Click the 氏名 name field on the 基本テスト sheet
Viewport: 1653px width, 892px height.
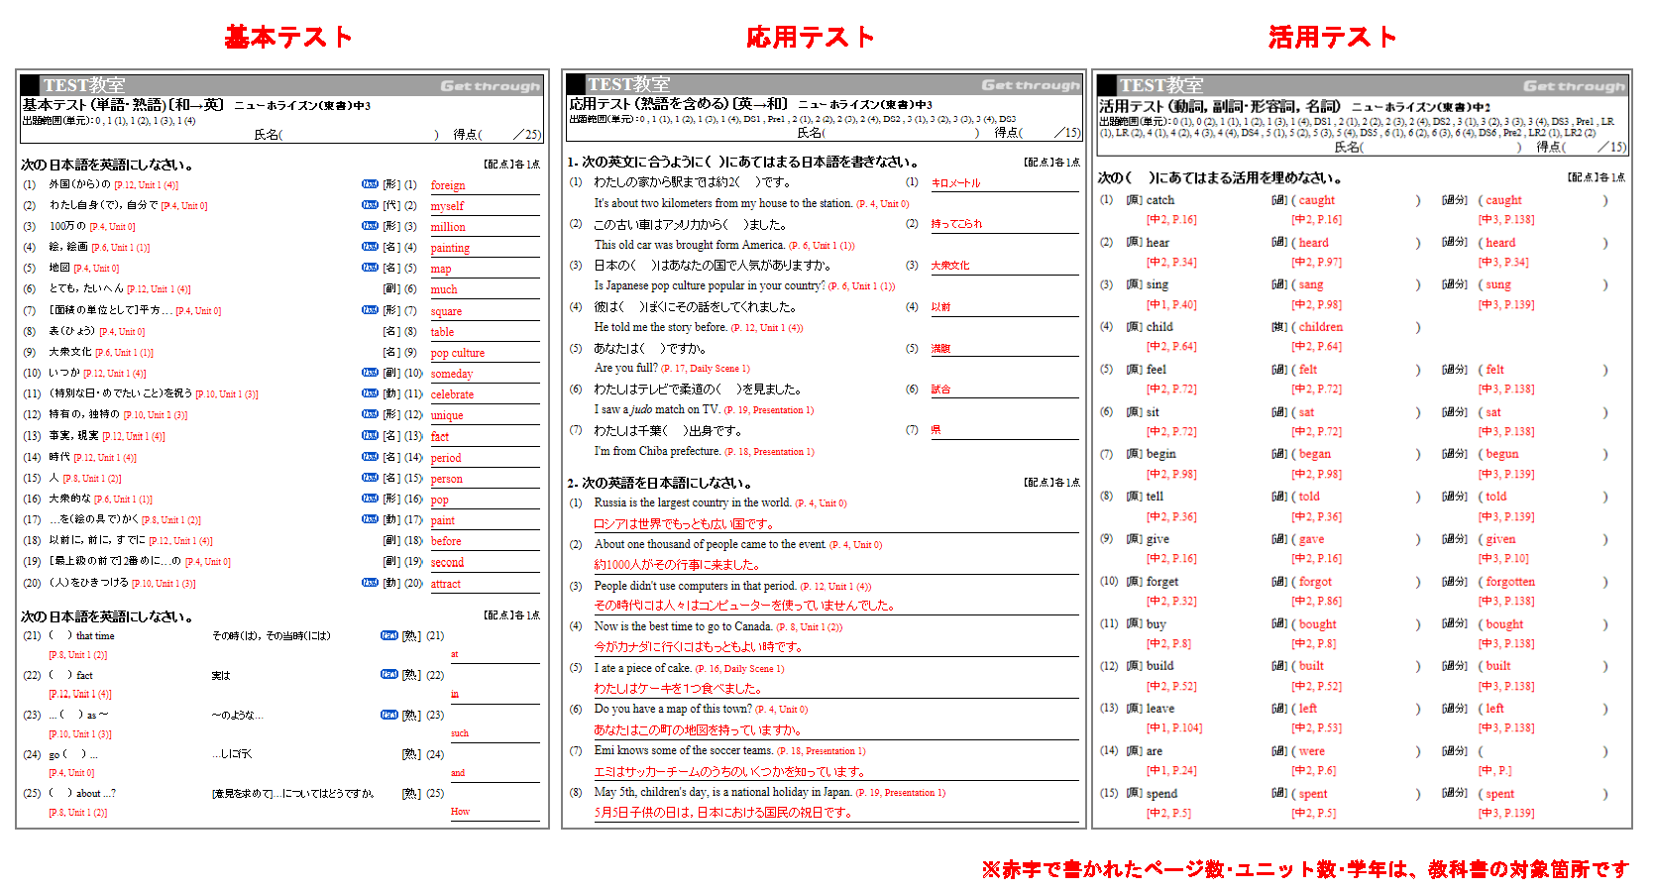(347, 135)
